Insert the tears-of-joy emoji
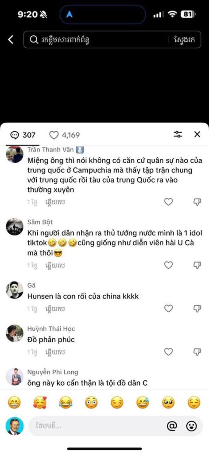Viewport: 209px width, 454px height. click(x=66, y=403)
